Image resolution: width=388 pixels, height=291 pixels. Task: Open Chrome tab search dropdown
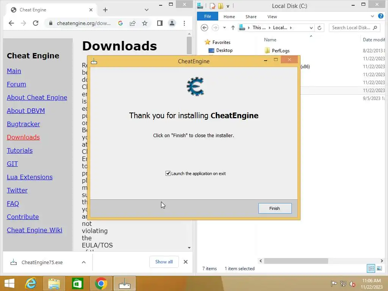pyautogui.click(x=147, y=10)
